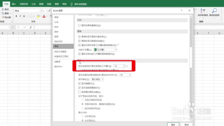
Task: Click info icon beside chart data point property
Action: point(118,45)
